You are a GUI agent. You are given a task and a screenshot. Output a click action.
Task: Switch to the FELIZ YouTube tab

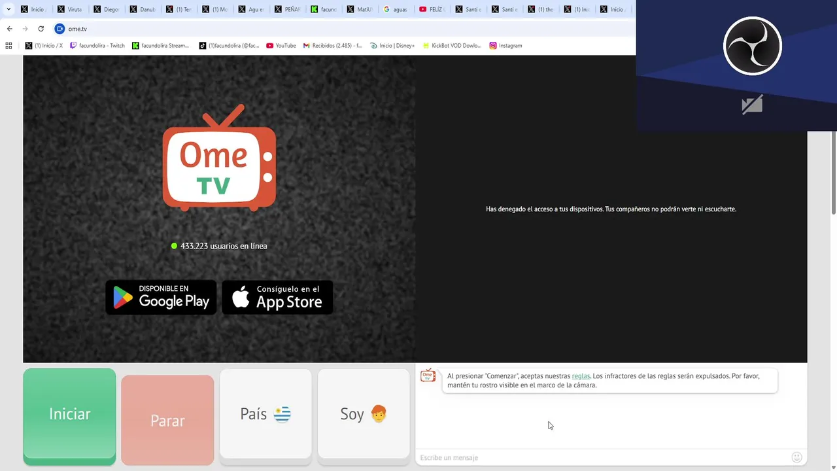coord(432,9)
